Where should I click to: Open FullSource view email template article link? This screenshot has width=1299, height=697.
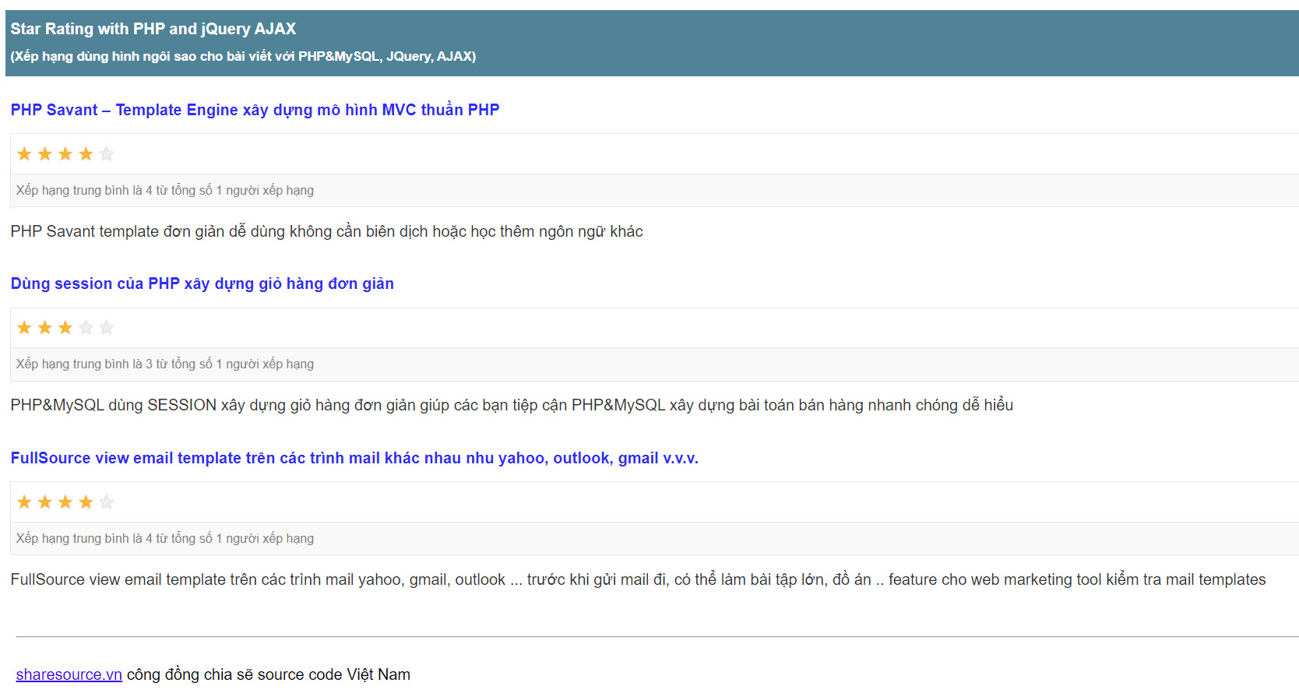[354, 458]
